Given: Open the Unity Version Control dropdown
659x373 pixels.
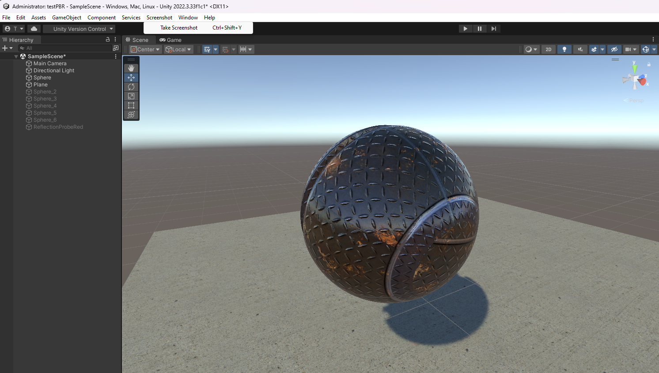Looking at the screenshot, I should 80,29.
